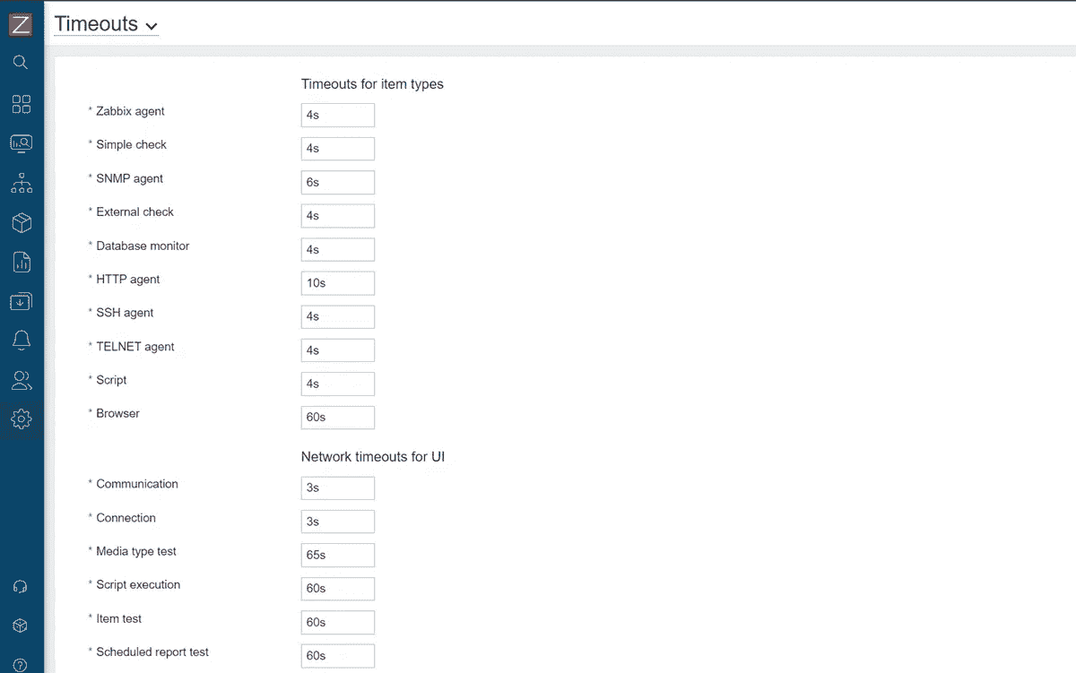Open the search icon in sidebar

tap(21, 63)
